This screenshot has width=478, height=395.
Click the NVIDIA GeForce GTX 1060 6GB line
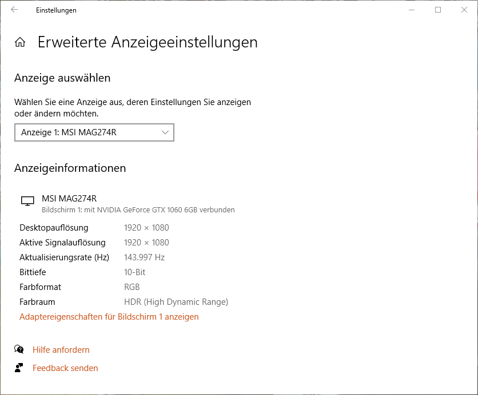coord(138,210)
